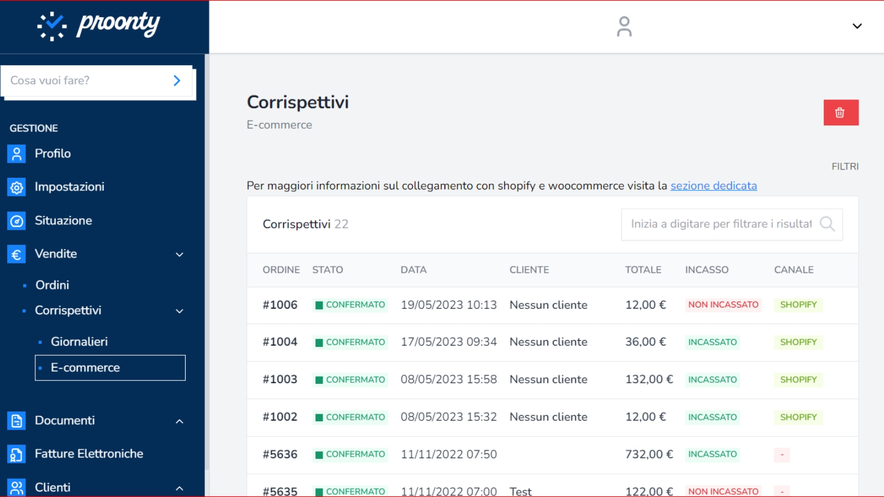Open Ordini submenu item

tap(52, 285)
